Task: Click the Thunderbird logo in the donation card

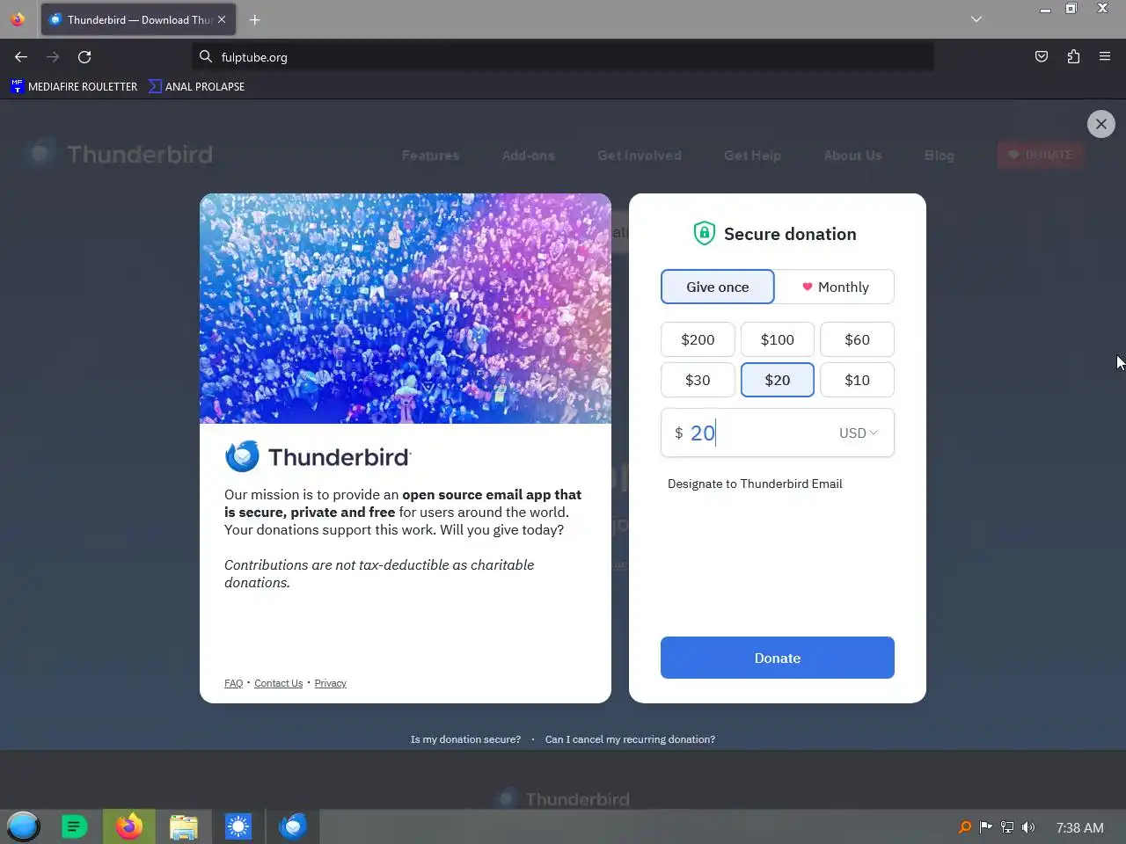Action: point(318,456)
